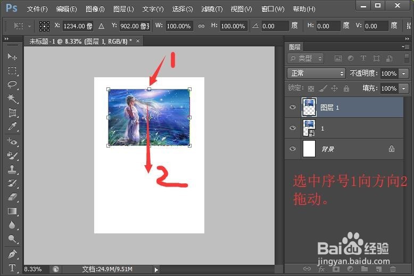The width and height of the screenshot is (414, 276).
Task: Open the 正常 blend mode dropdown
Action: point(316,73)
